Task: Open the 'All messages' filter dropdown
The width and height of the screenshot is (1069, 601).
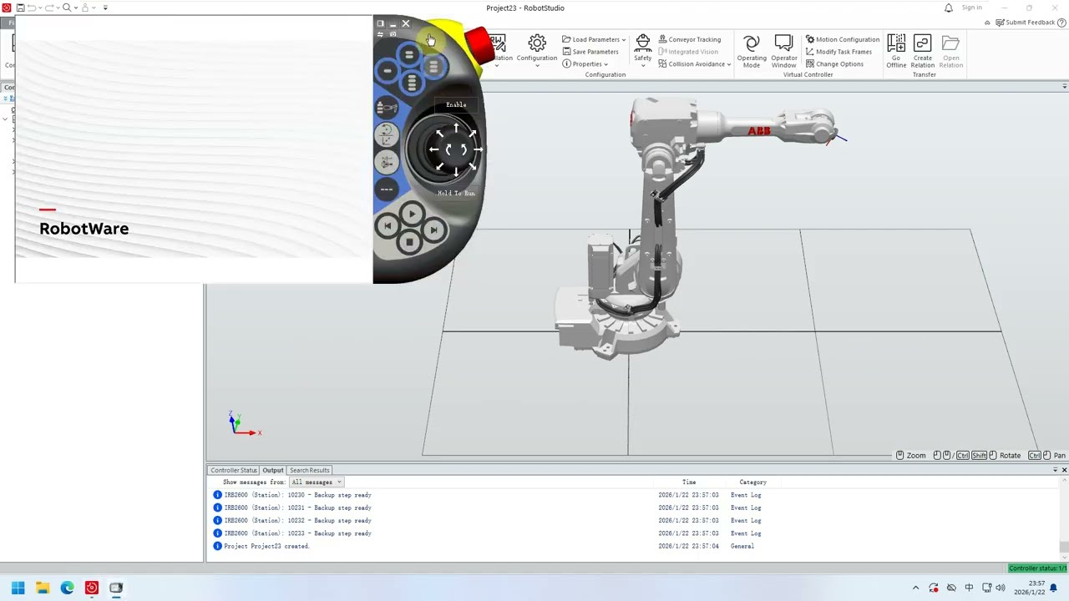Action: 316,482
